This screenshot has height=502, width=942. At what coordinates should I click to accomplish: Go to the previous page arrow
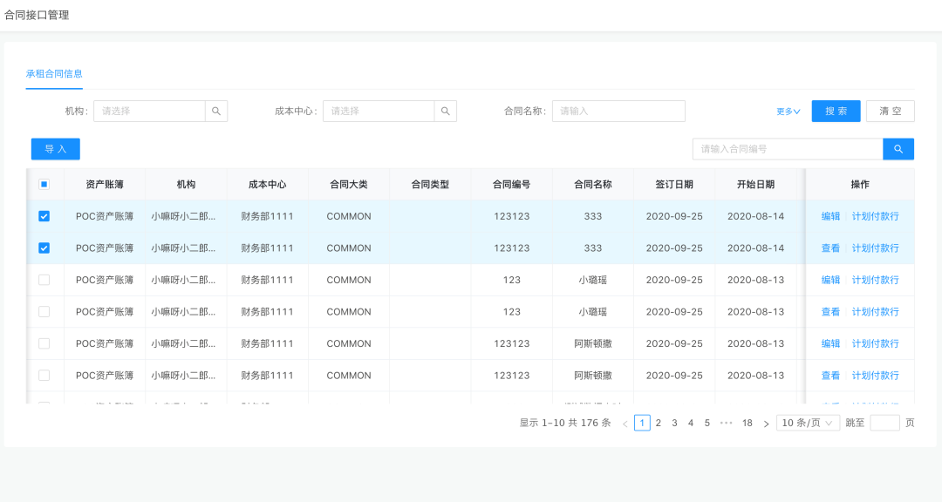pos(625,424)
